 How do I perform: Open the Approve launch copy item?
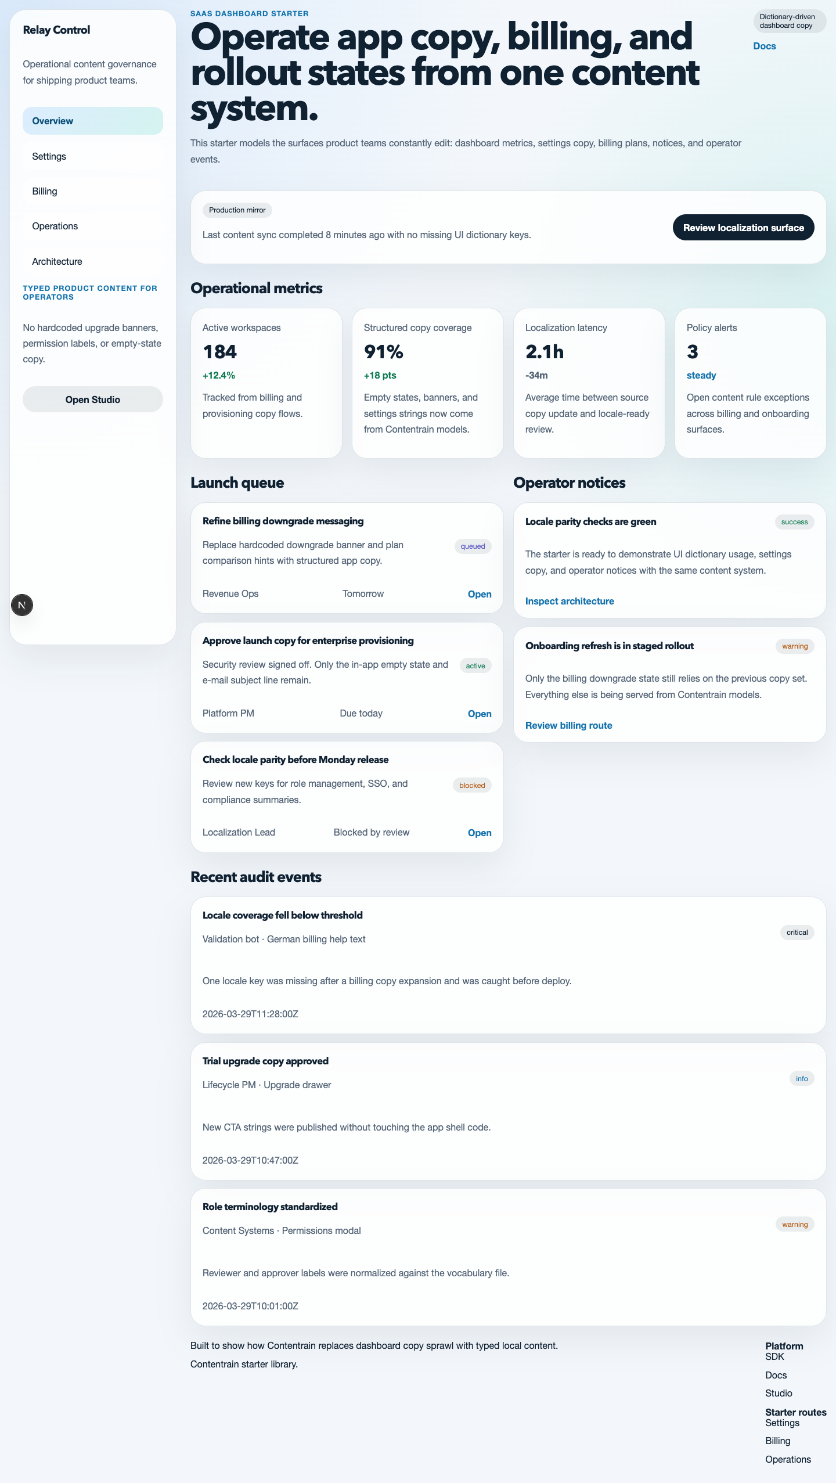480,714
